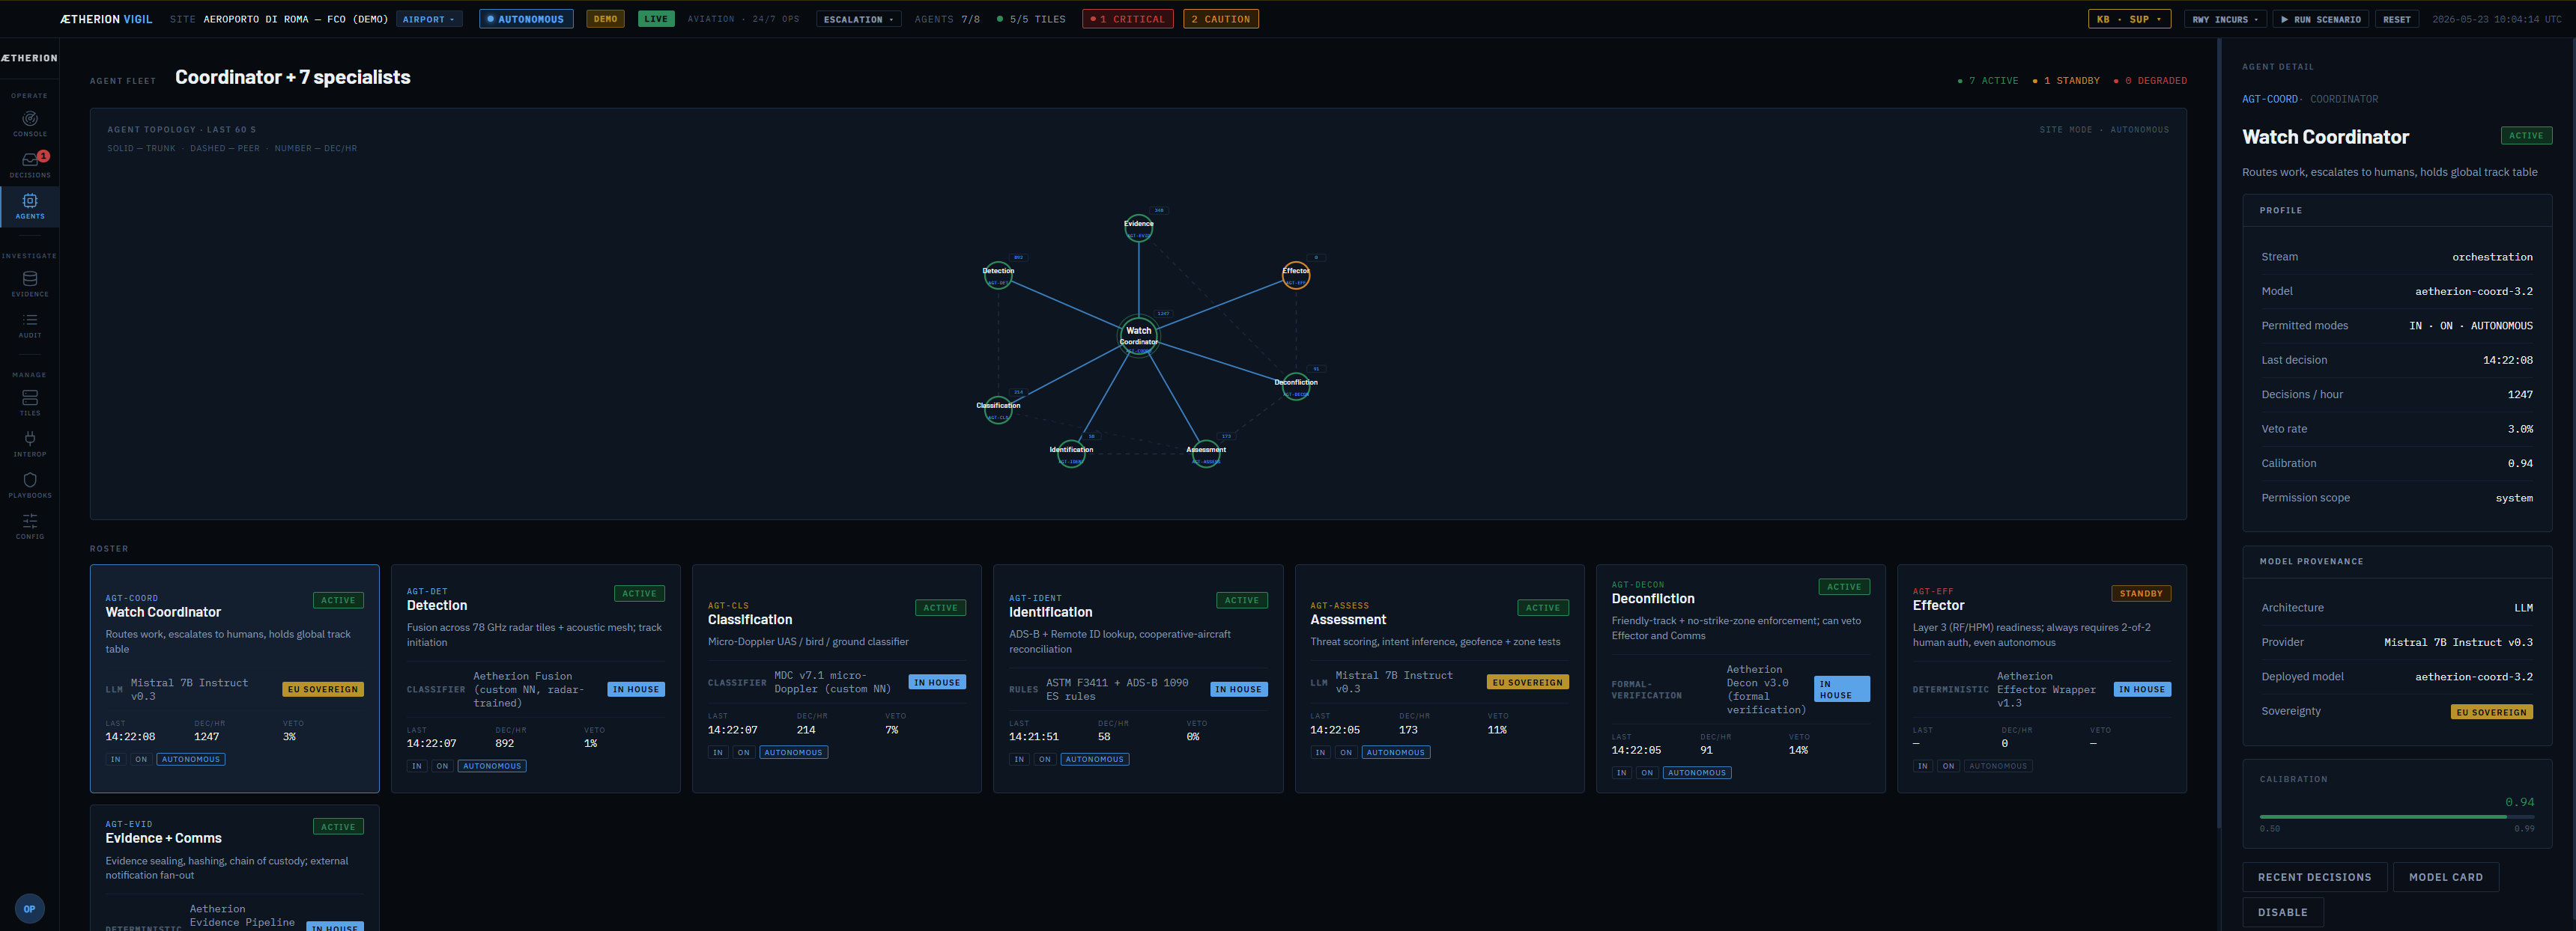Image resolution: width=2576 pixels, height=931 pixels.
Task: Click the RESET button
Action: [x=2396, y=19]
